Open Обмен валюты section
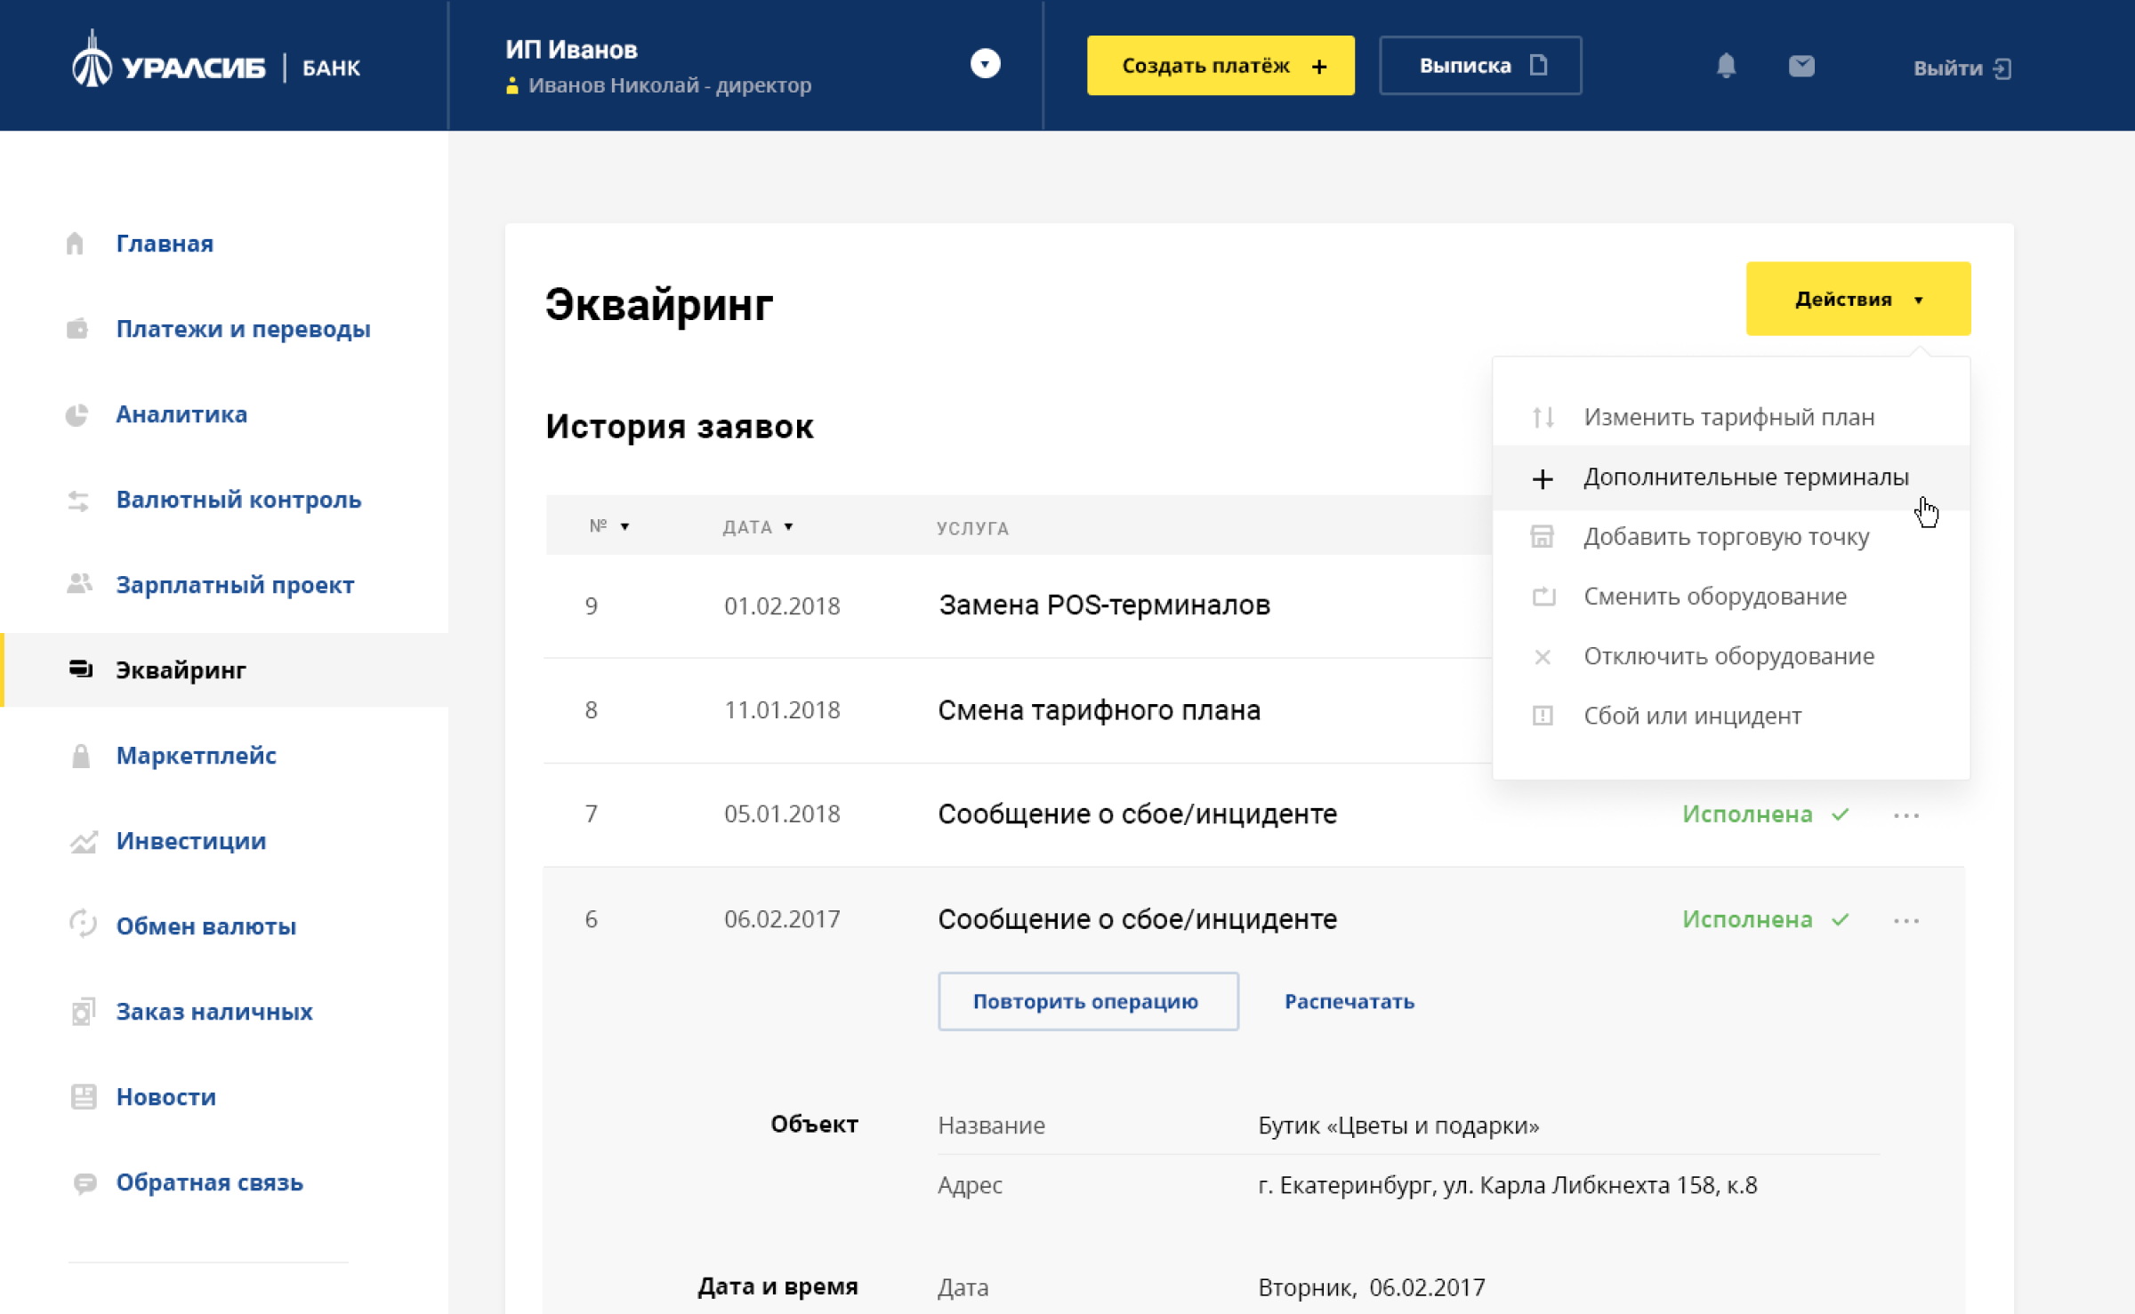Screen dimensions: 2135x1314 (x=205, y=926)
